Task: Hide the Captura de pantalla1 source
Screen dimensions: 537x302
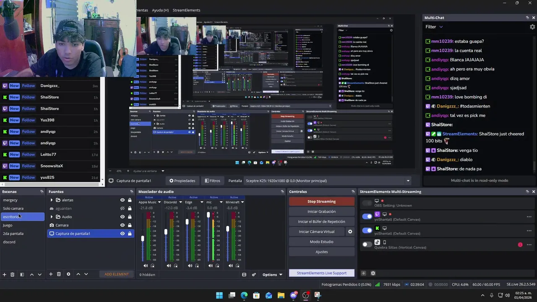Action: pyautogui.click(x=123, y=234)
